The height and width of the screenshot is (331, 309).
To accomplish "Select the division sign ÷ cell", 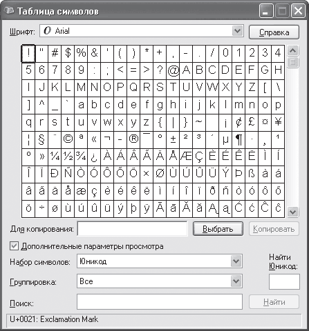I will pyautogui.click(x=41, y=209).
